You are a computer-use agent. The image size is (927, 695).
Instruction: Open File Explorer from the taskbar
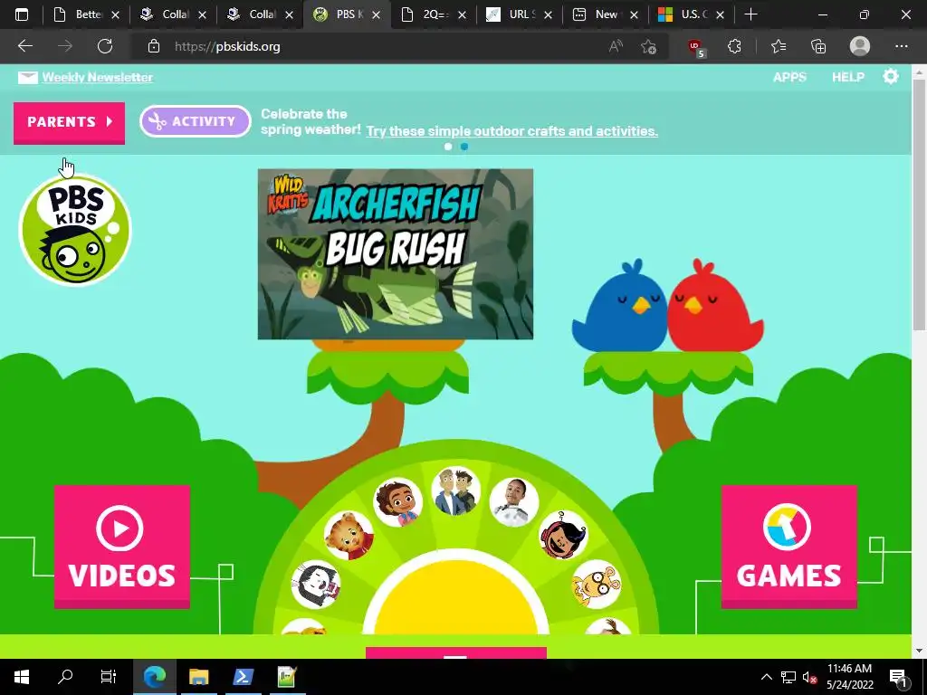click(198, 677)
